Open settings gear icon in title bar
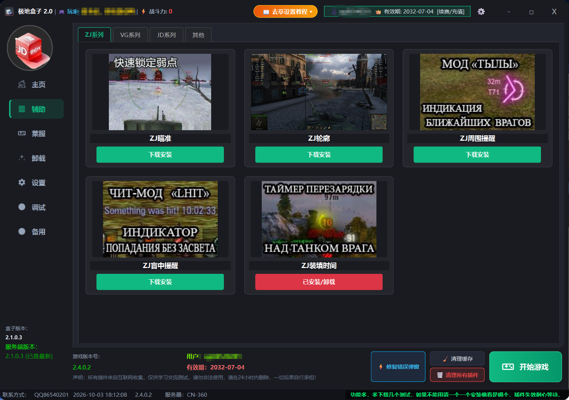Image resolution: width=569 pixels, height=400 pixels. [x=481, y=12]
